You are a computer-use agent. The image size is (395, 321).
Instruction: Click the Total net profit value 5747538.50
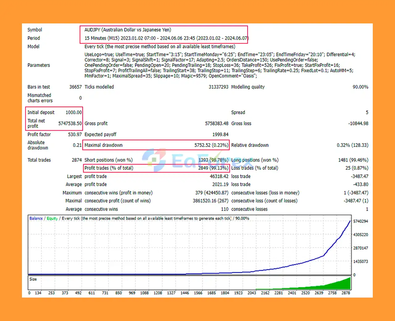coord(70,124)
